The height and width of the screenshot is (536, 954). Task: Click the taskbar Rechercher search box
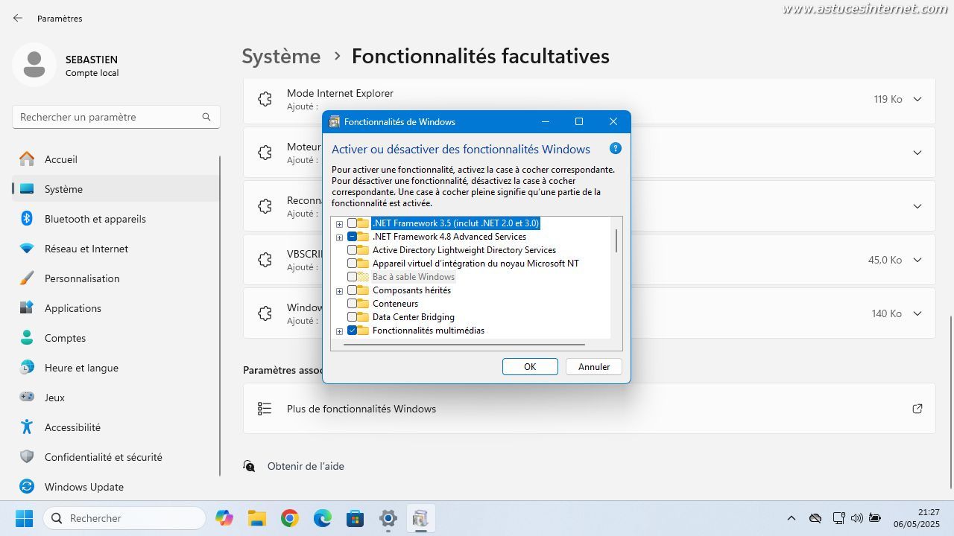pyautogui.click(x=124, y=518)
